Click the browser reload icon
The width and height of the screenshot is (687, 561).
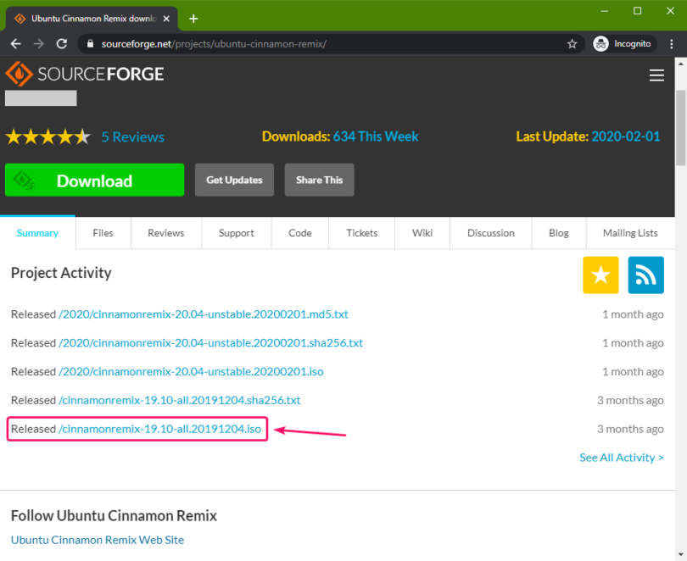61,43
